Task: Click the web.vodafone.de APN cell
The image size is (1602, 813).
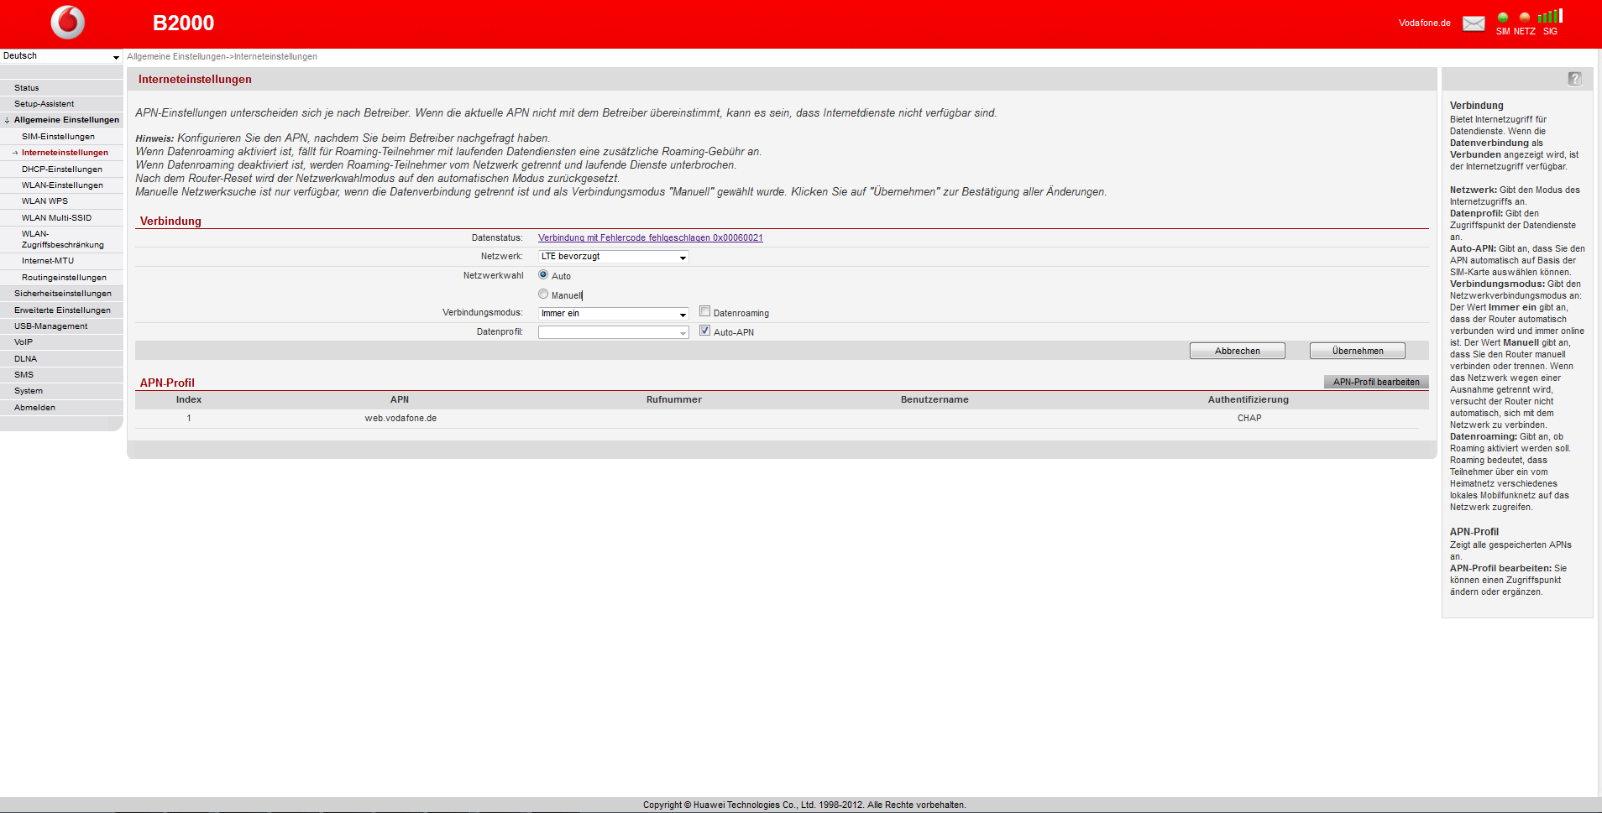Action: click(400, 419)
